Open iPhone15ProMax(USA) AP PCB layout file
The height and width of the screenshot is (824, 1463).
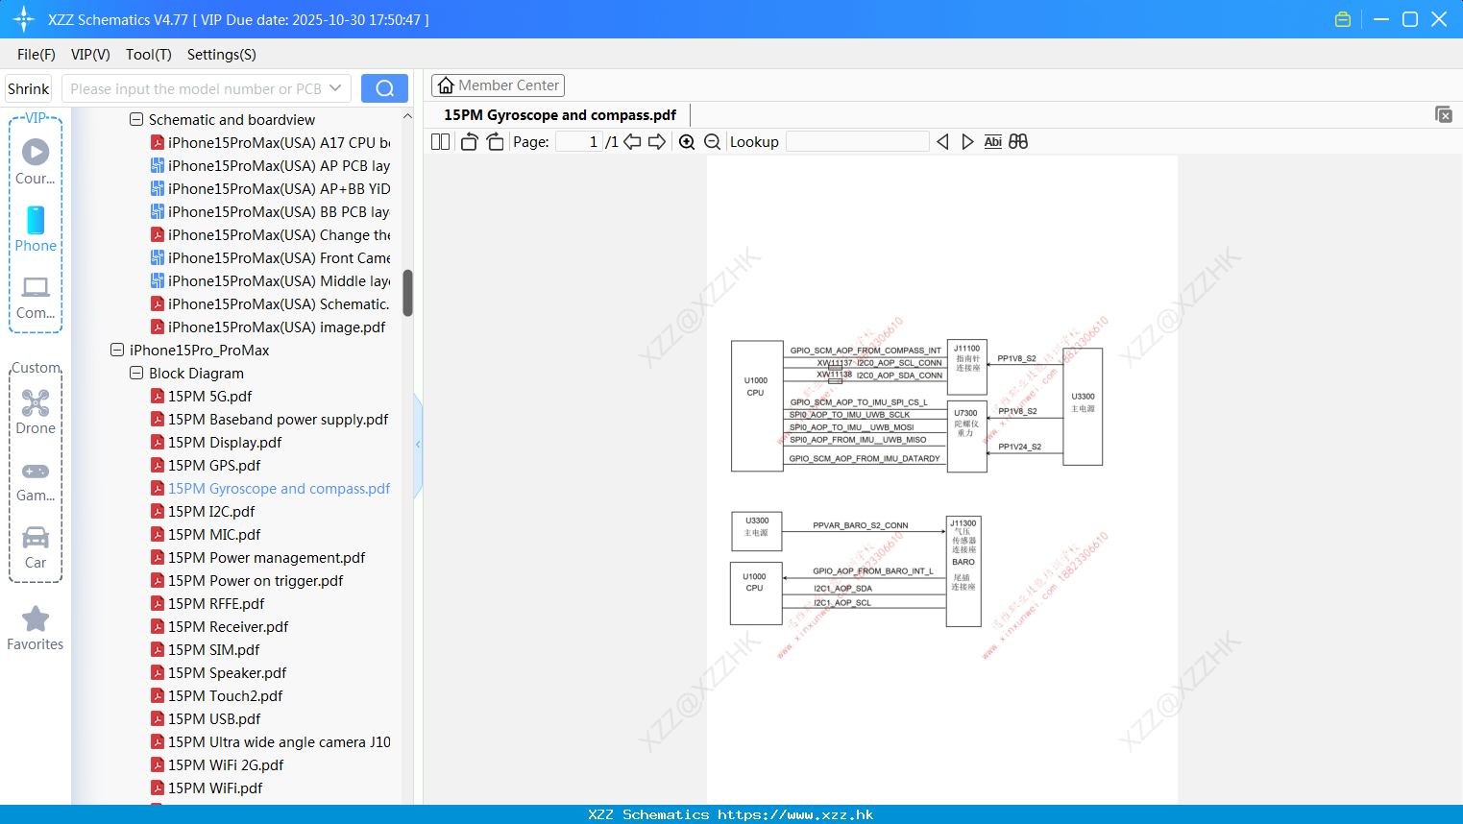271,166
